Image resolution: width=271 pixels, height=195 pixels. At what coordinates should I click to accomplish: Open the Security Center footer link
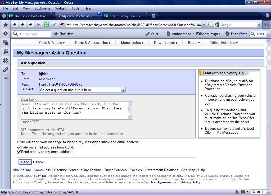click(66, 170)
